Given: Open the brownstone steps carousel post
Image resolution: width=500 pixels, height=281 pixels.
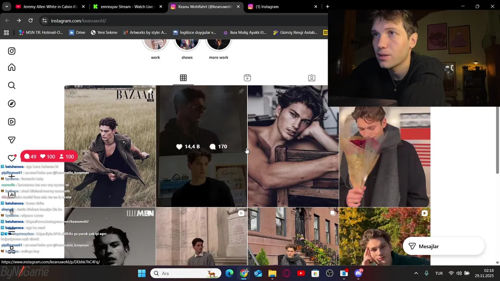Looking at the screenshot, I should (293, 237).
